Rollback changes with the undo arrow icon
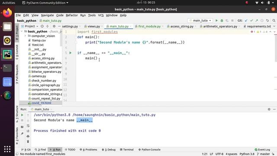277x156 pixels. [x=267, y=20]
